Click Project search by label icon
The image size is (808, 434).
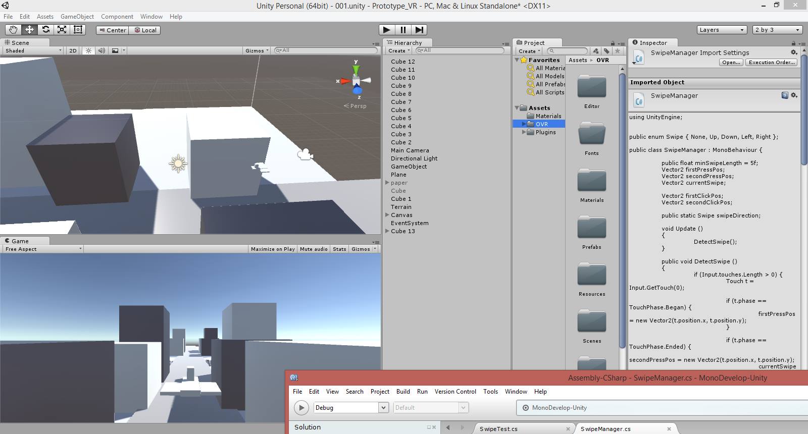click(x=607, y=51)
